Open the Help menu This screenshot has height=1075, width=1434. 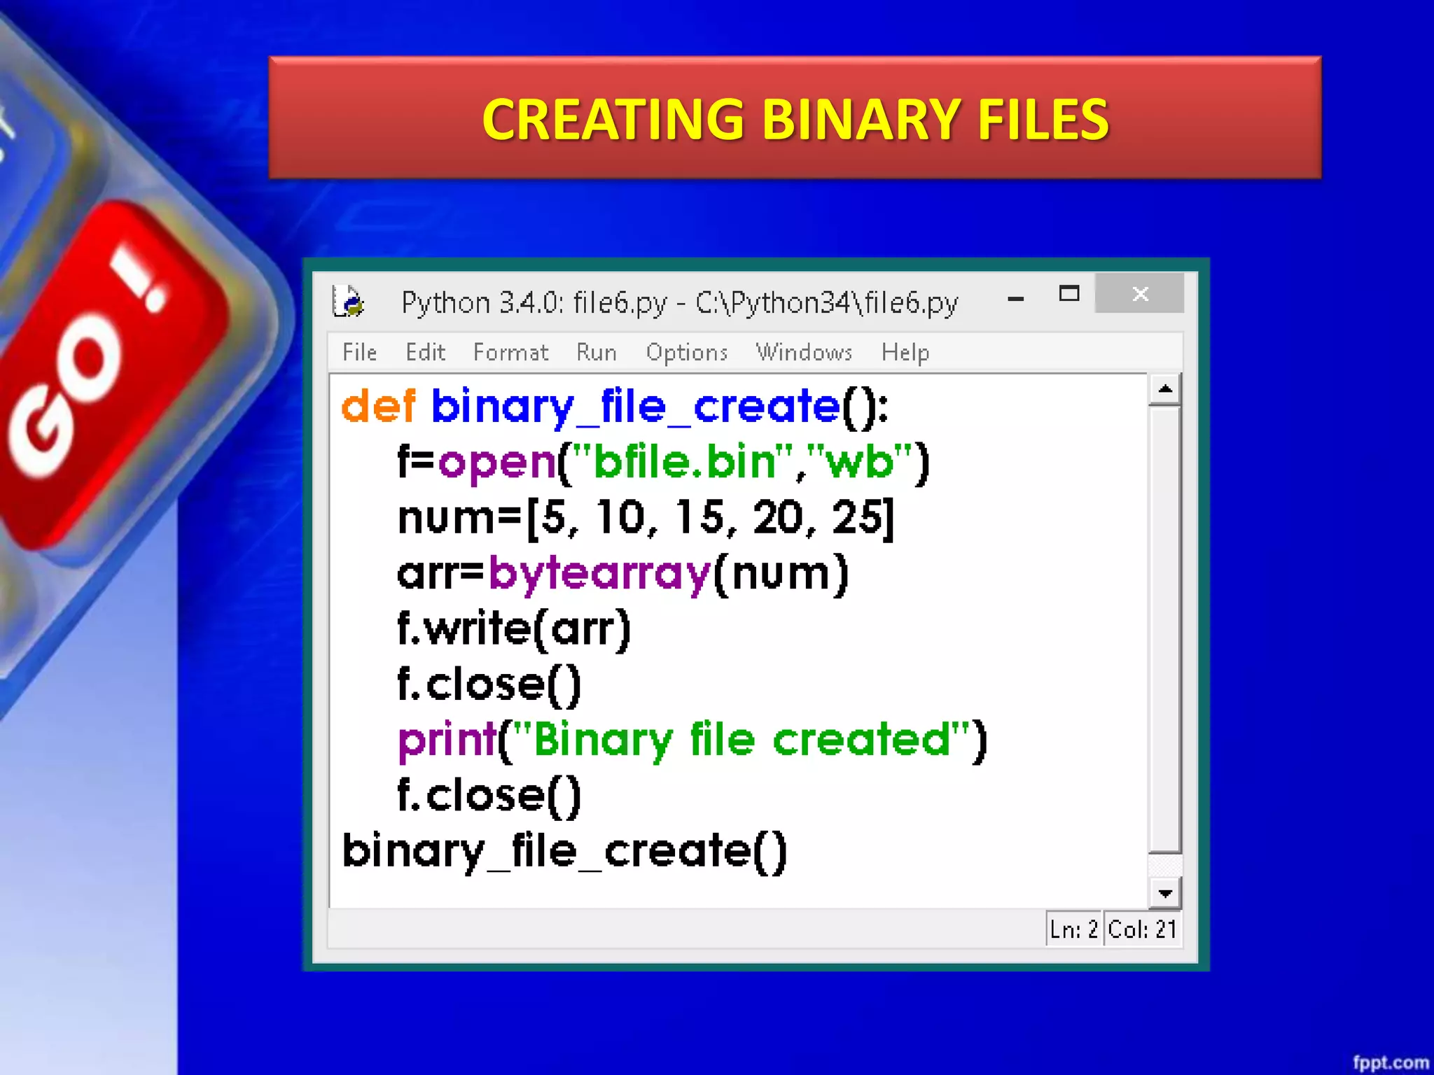pos(905,351)
